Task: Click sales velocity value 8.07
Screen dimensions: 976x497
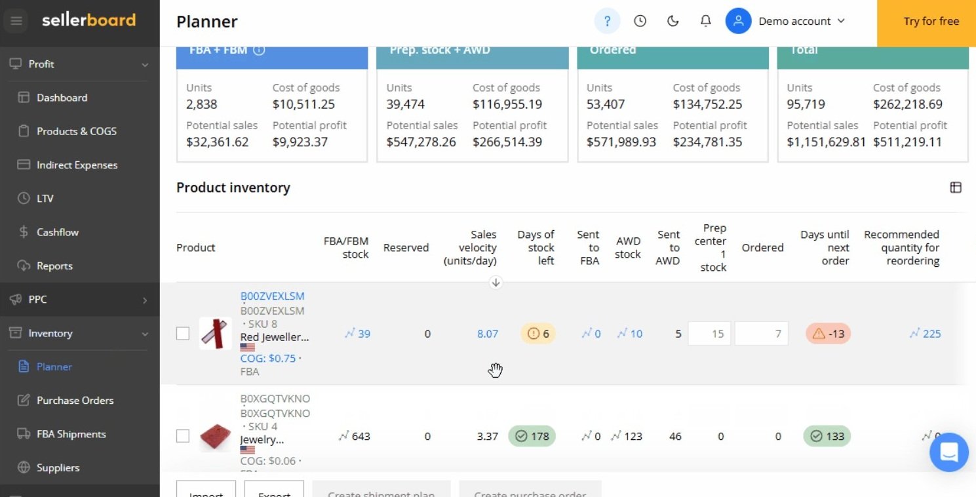Action: pos(488,334)
